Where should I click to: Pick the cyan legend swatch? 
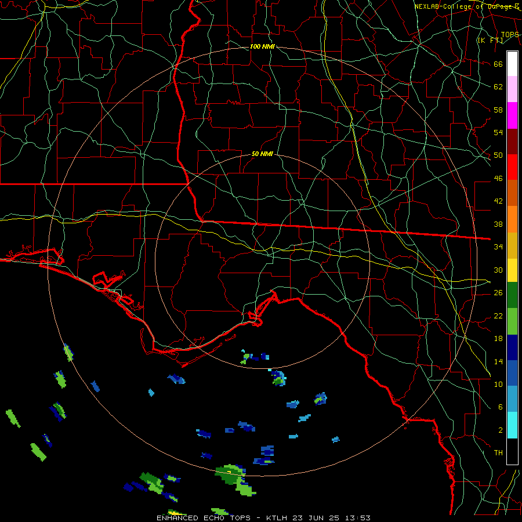(x=512, y=425)
